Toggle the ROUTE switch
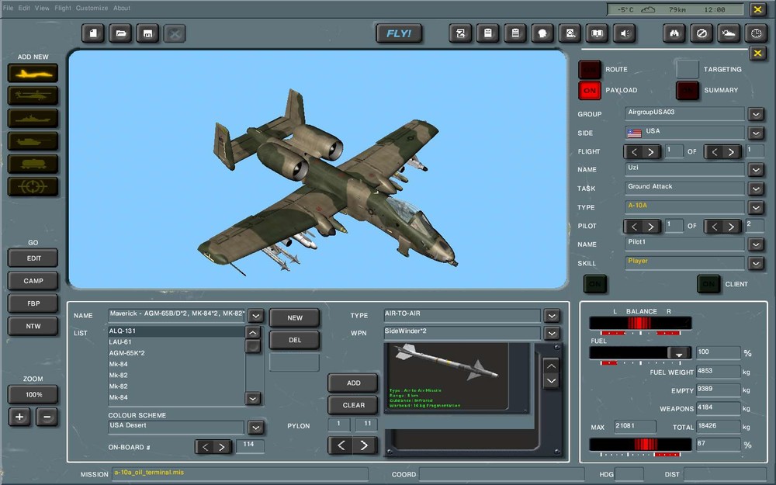 coord(590,69)
